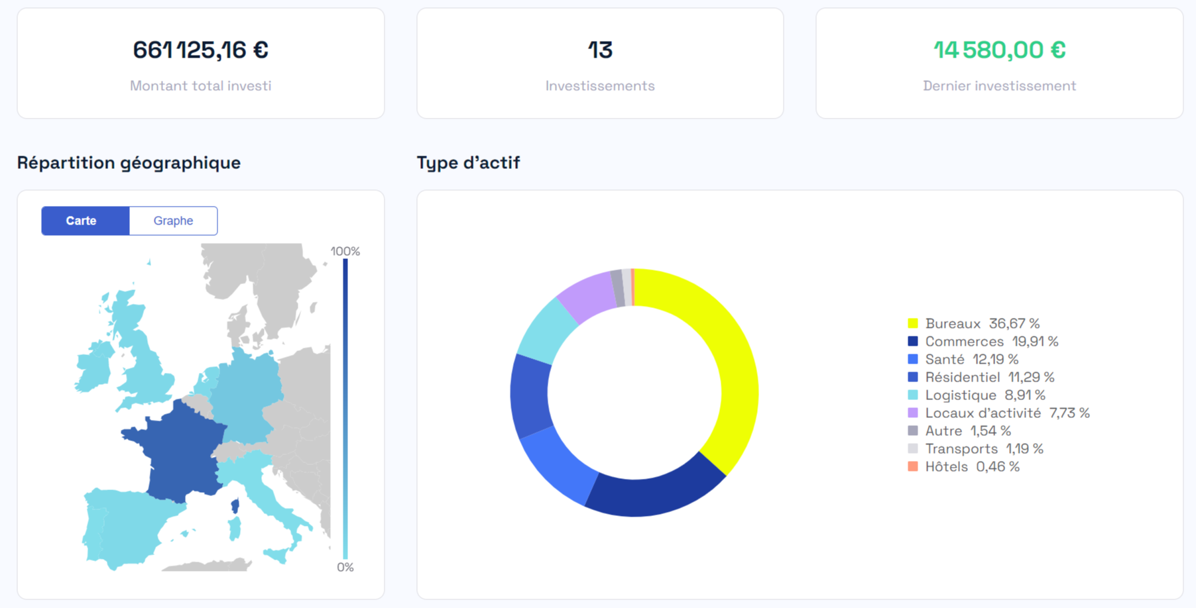This screenshot has width=1196, height=608.
Task: Click the Locaux d'activité legend swatch
Action: pos(913,413)
